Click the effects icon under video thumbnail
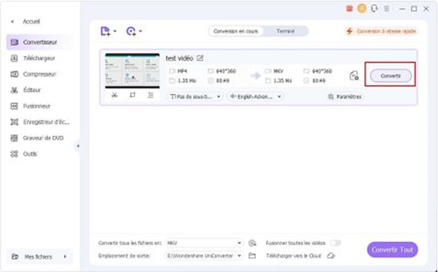Image resolution: width=438 pixels, height=272 pixels. pyautogui.click(x=151, y=96)
